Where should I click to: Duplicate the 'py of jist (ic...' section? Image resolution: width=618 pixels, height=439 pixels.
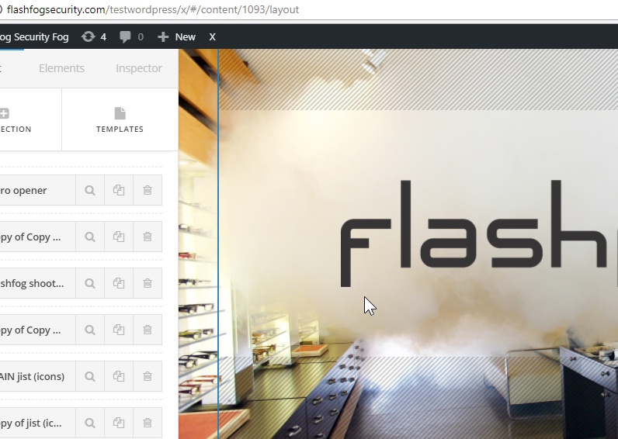tap(119, 423)
